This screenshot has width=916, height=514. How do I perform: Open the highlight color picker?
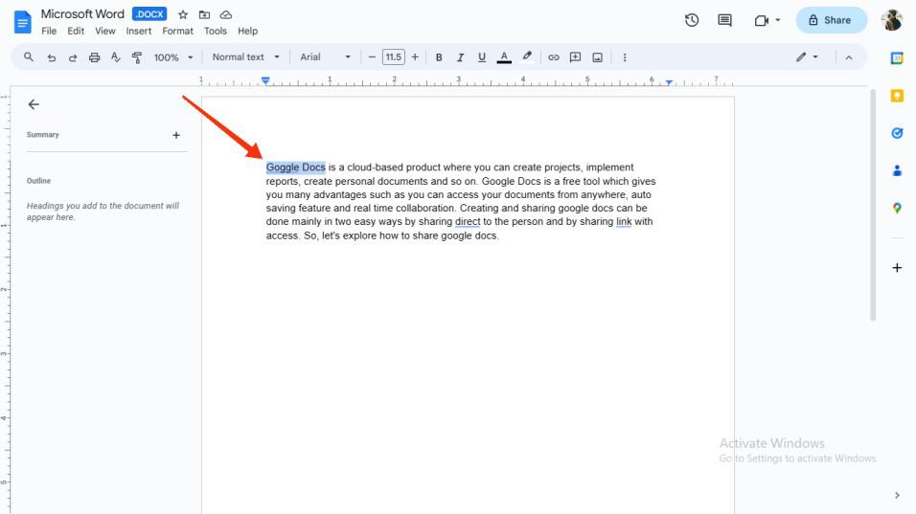[527, 57]
